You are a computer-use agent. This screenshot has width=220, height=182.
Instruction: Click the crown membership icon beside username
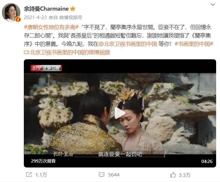click(72, 9)
